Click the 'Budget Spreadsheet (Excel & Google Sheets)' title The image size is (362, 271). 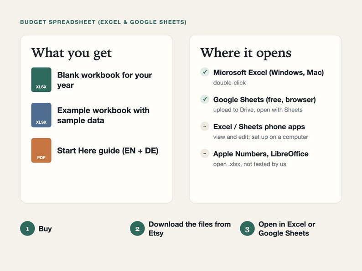tap(103, 22)
